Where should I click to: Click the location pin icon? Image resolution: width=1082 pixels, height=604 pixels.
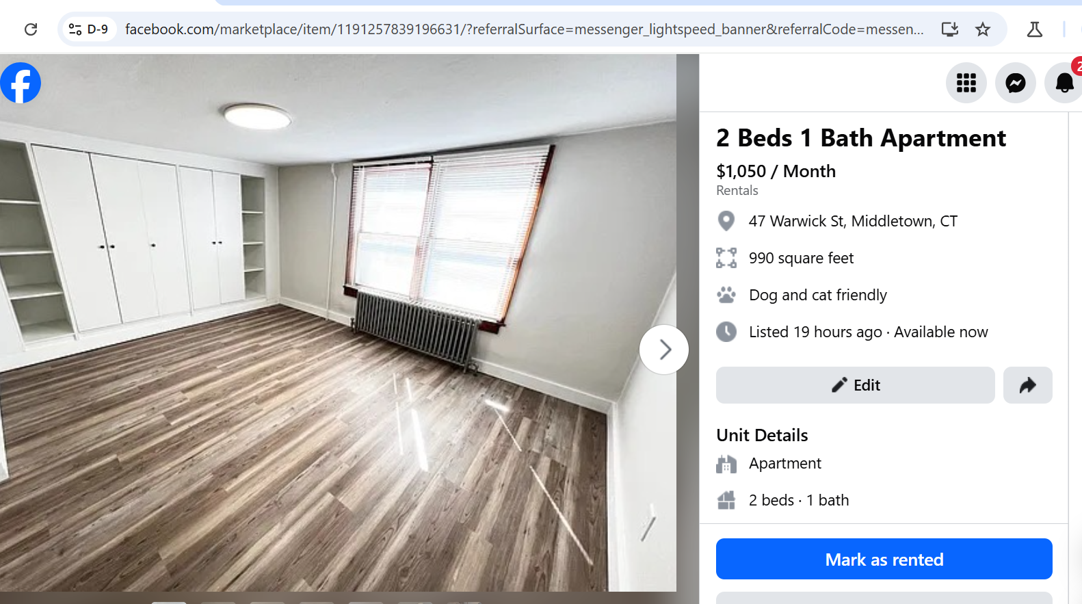coord(726,221)
